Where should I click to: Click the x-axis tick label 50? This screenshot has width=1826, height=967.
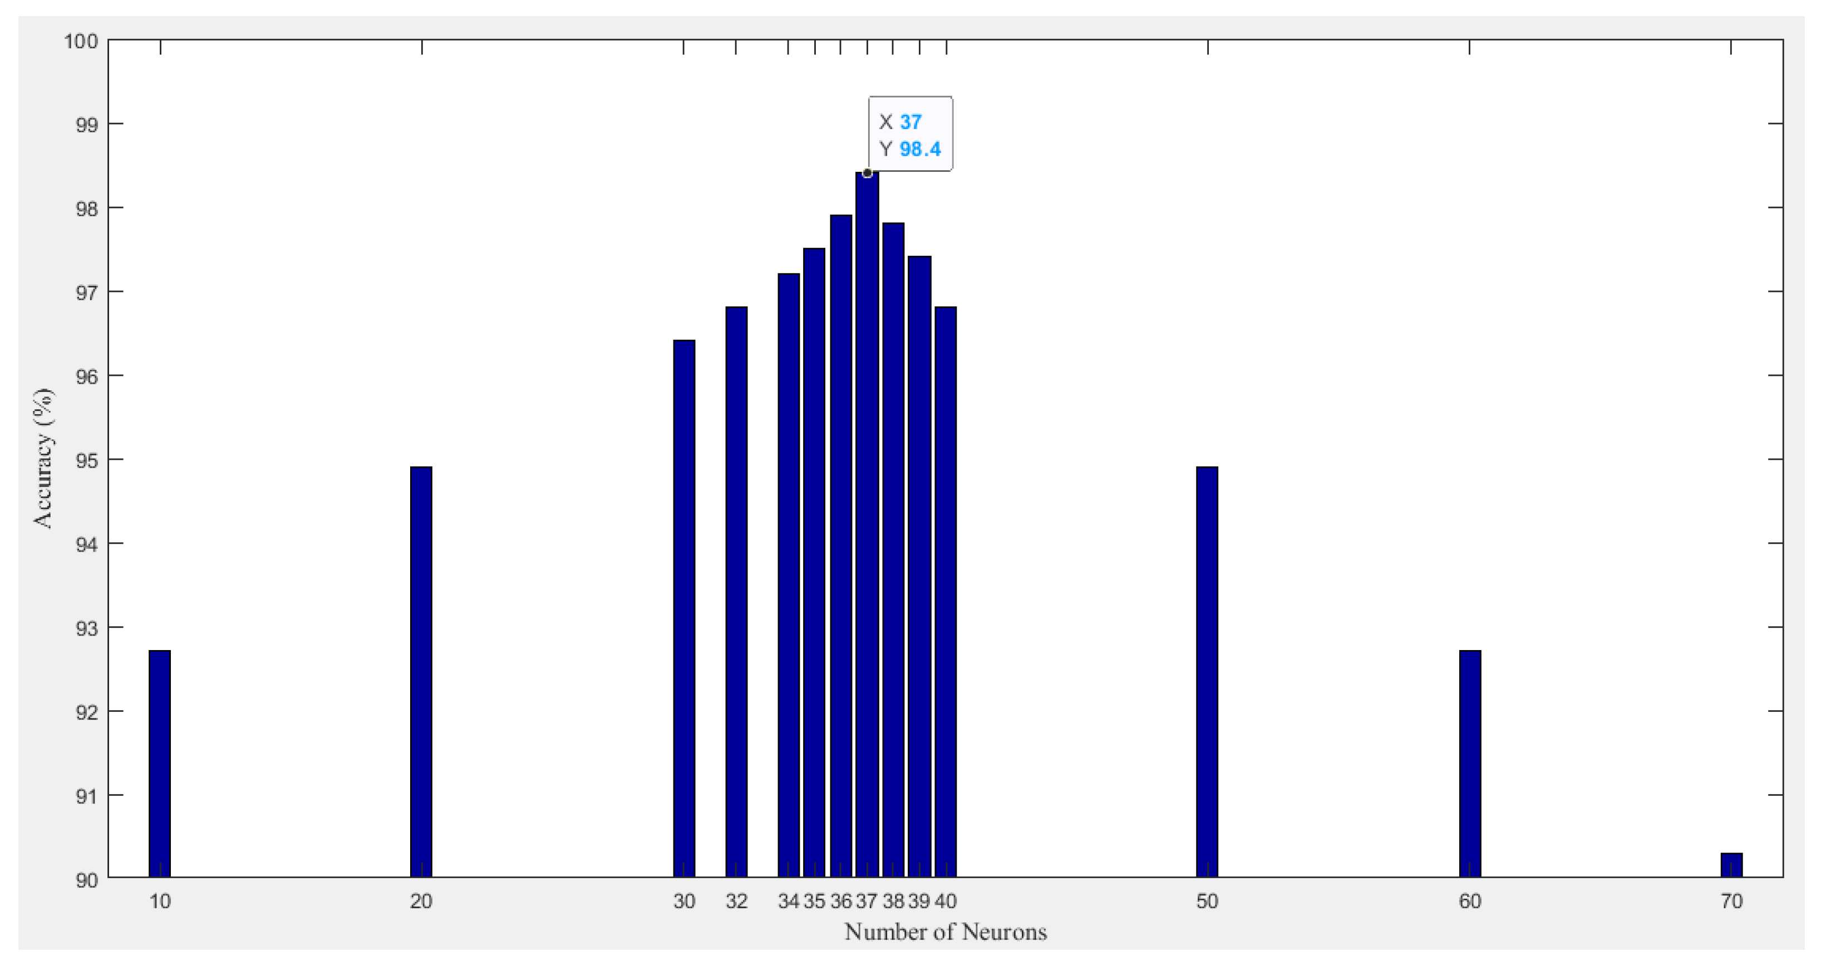tap(1207, 901)
